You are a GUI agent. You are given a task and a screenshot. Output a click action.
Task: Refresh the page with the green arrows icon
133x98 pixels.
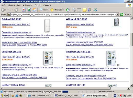(29, 10)
